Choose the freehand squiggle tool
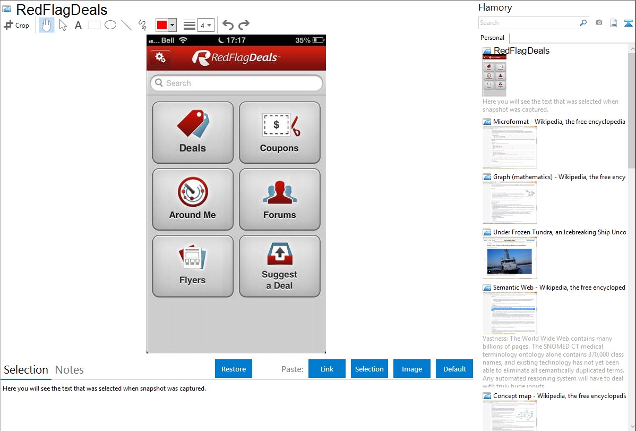The image size is (636, 431). [142, 25]
